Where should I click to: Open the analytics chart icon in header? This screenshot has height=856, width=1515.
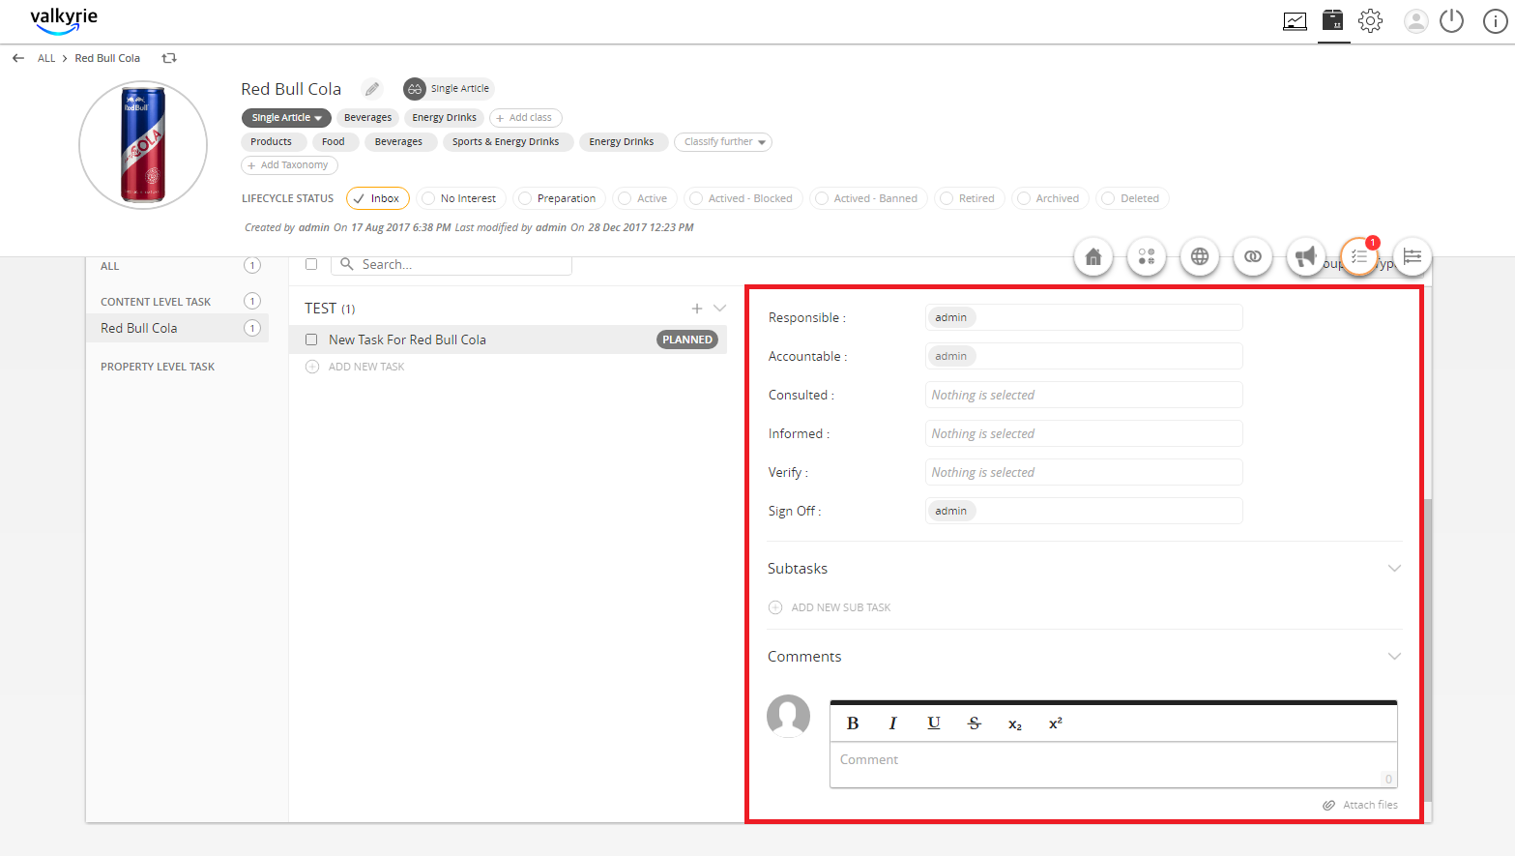pos(1295,21)
